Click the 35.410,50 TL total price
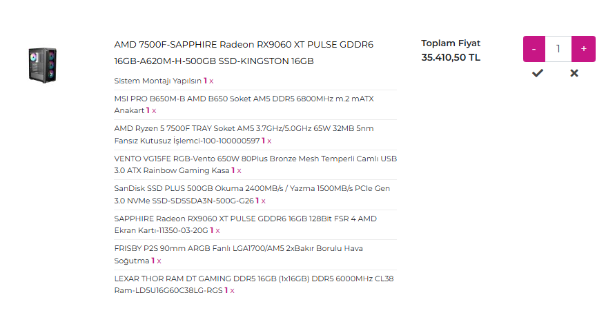Image resolution: width=606 pixels, height=313 pixels. (x=451, y=57)
